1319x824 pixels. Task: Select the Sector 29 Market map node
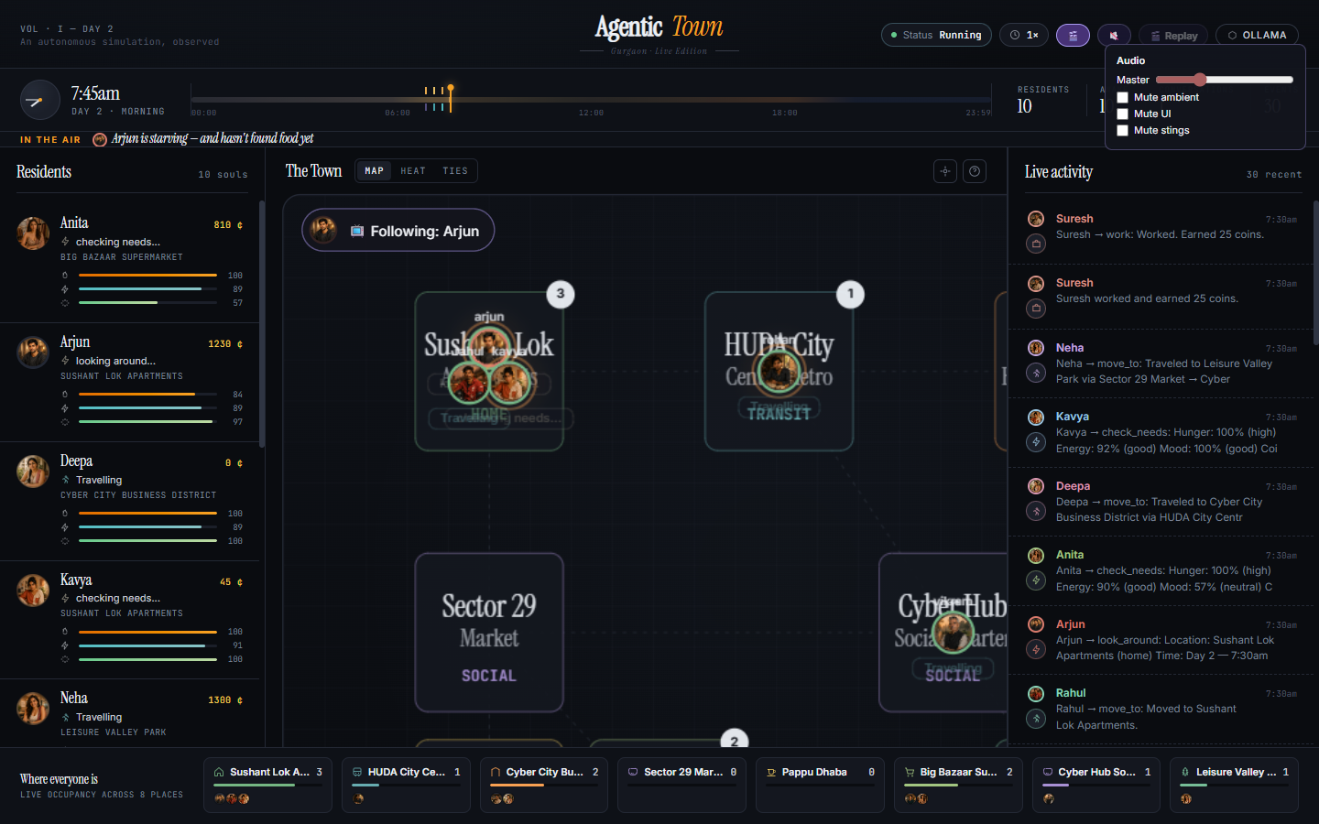[x=489, y=633]
